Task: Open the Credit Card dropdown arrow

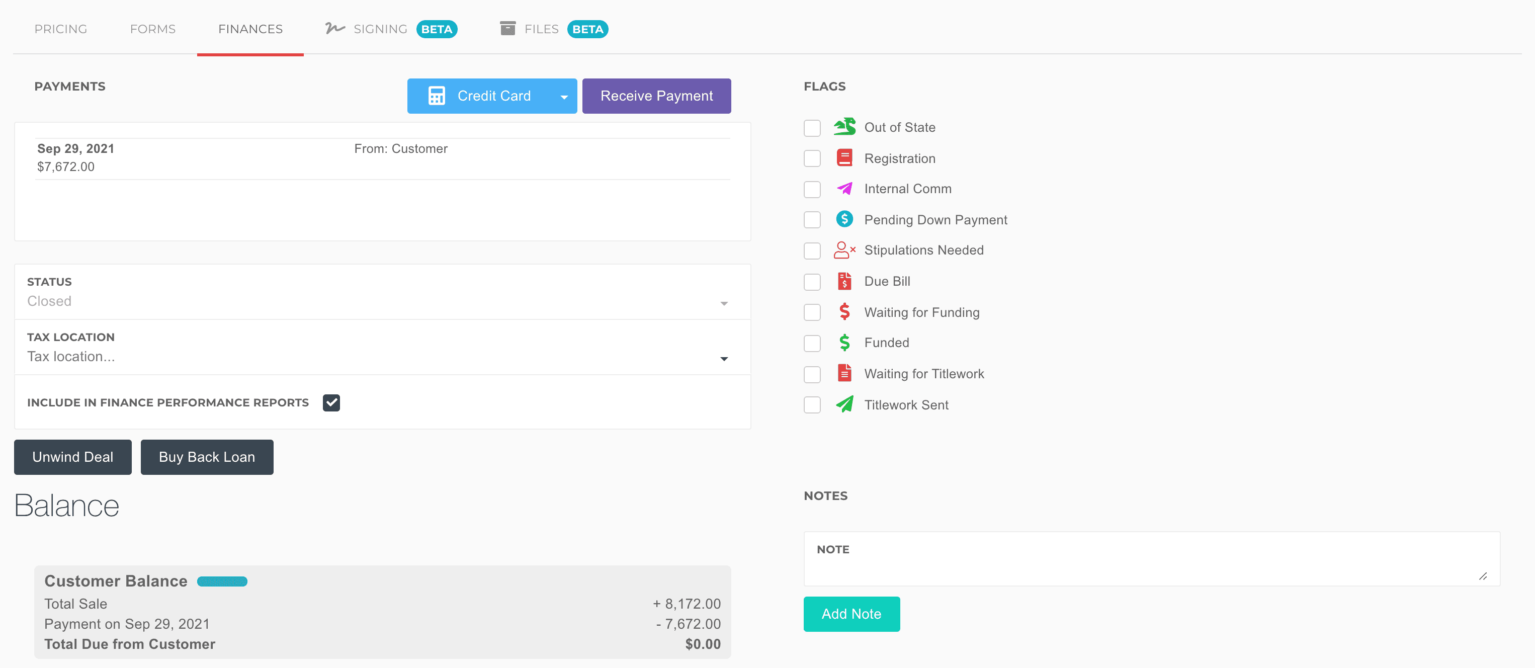Action: pos(563,97)
